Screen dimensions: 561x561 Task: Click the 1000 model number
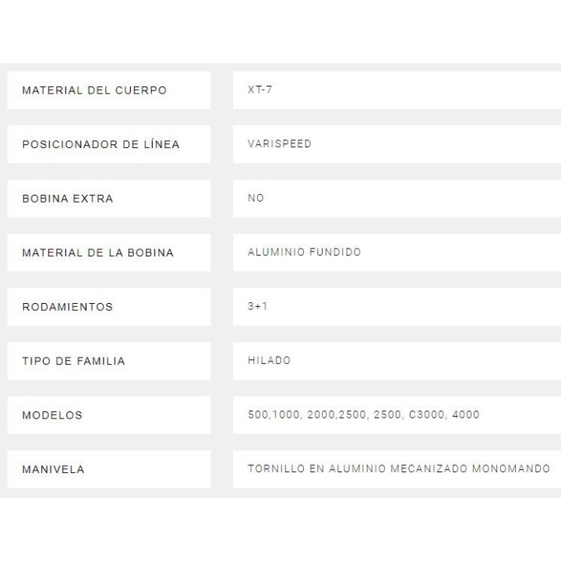285,415
